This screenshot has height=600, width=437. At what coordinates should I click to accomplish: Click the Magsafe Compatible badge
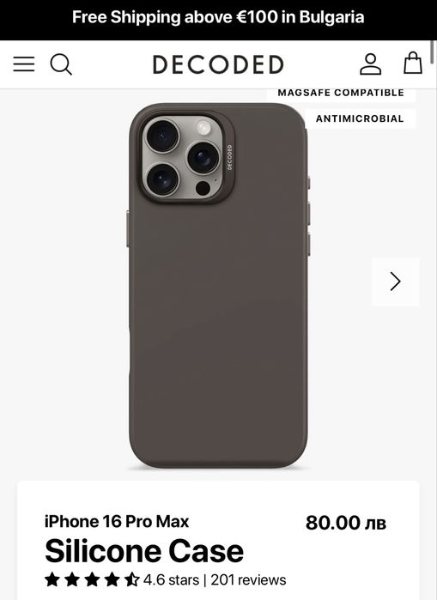point(341,93)
